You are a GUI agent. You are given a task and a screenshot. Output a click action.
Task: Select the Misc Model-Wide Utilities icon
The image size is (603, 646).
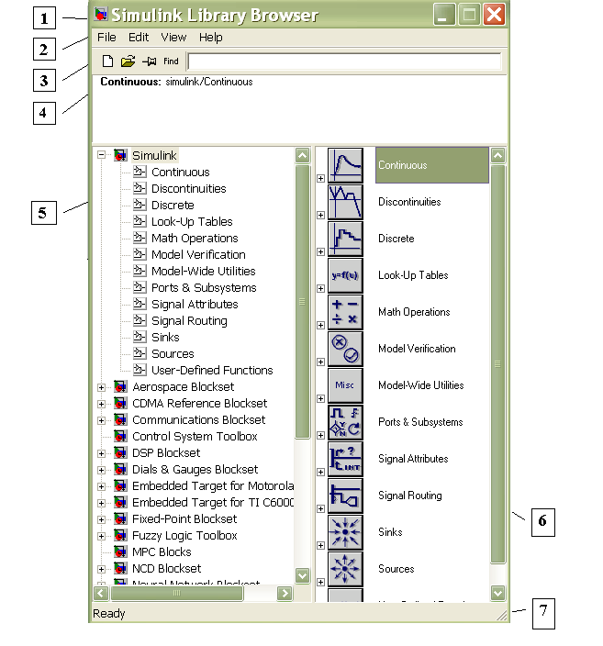click(345, 385)
